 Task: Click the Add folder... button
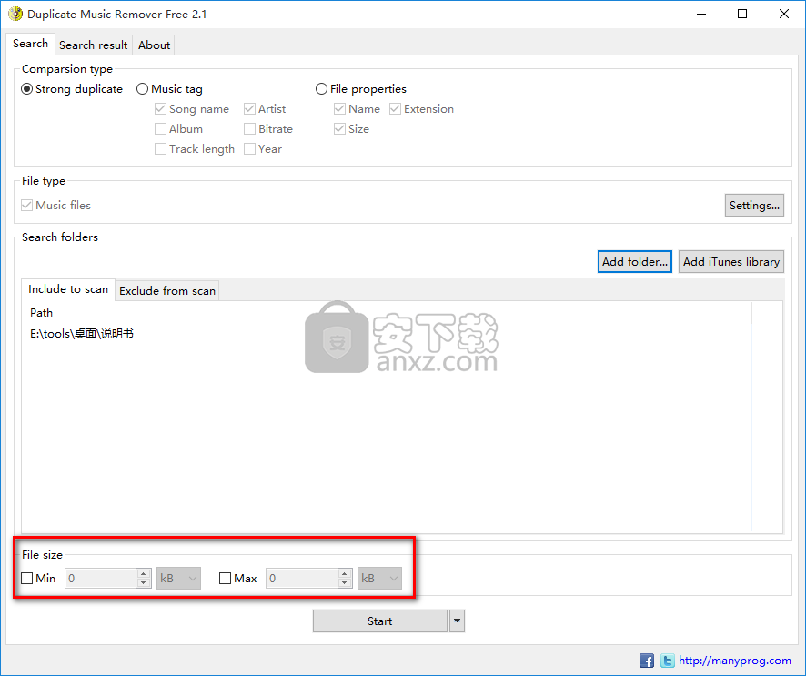point(635,262)
